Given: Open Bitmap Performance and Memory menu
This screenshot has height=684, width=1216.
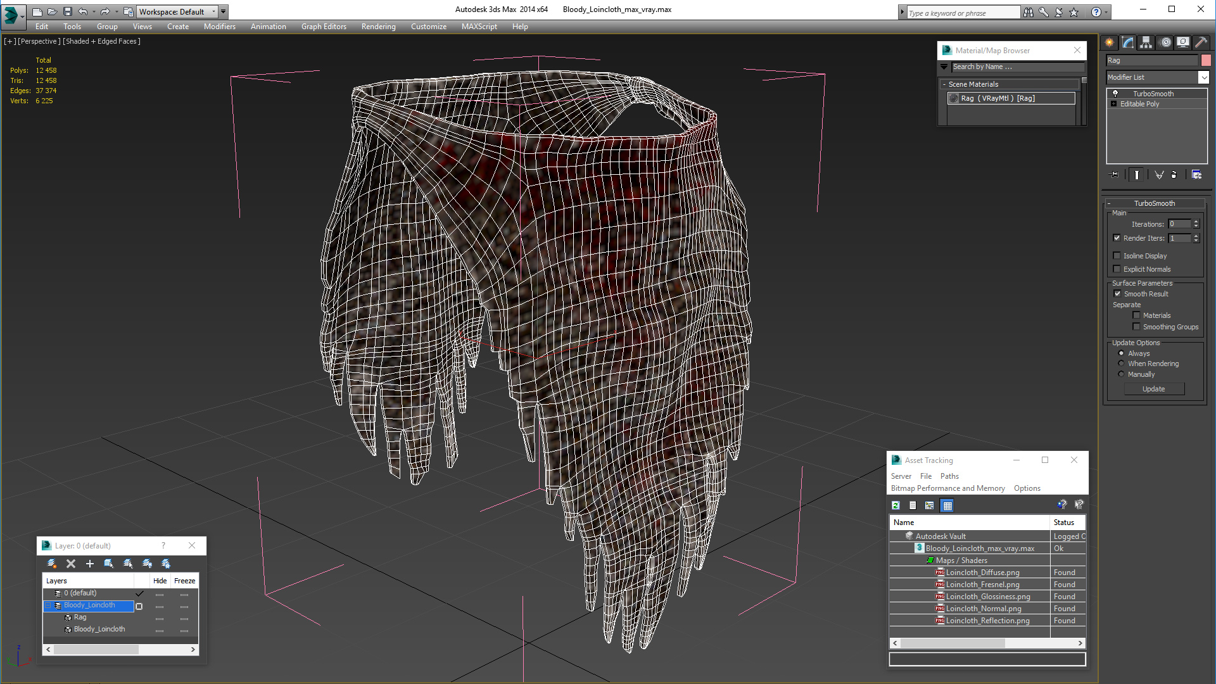Looking at the screenshot, I should (x=948, y=488).
